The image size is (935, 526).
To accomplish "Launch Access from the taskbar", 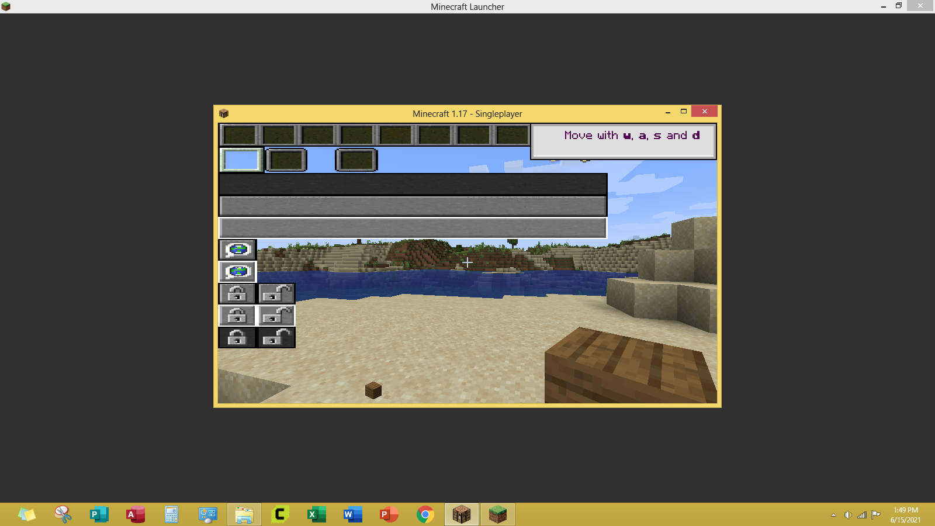I will pyautogui.click(x=136, y=514).
